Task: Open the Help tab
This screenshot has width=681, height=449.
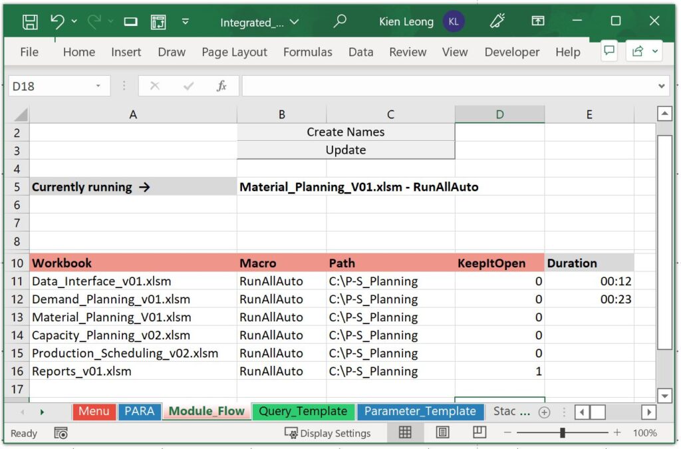Action: click(568, 52)
